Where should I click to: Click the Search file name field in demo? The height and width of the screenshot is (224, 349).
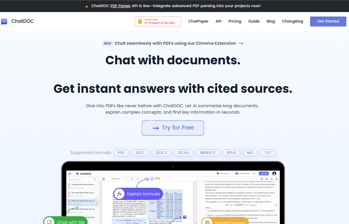(x=82, y=179)
